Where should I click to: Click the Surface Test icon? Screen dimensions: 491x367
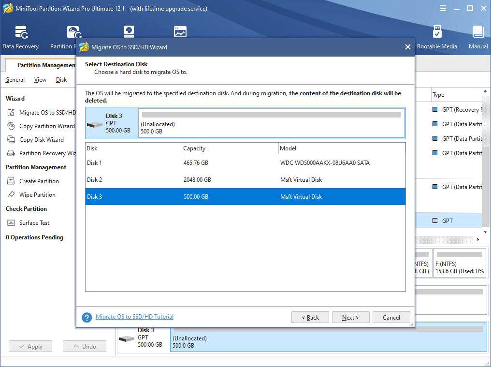(11, 223)
